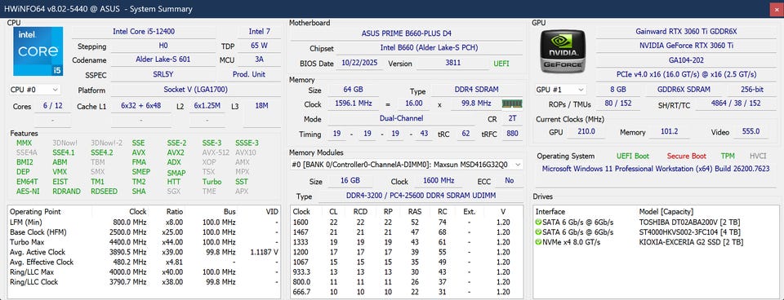The width and height of the screenshot is (784, 300).
Task: Click Cache L1 value 6x32 + 6x48
Action: (x=141, y=106)
